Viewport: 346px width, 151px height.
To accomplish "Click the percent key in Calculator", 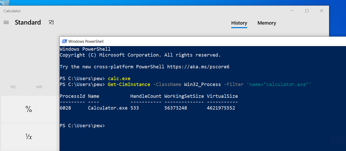I will pos(29,109).
